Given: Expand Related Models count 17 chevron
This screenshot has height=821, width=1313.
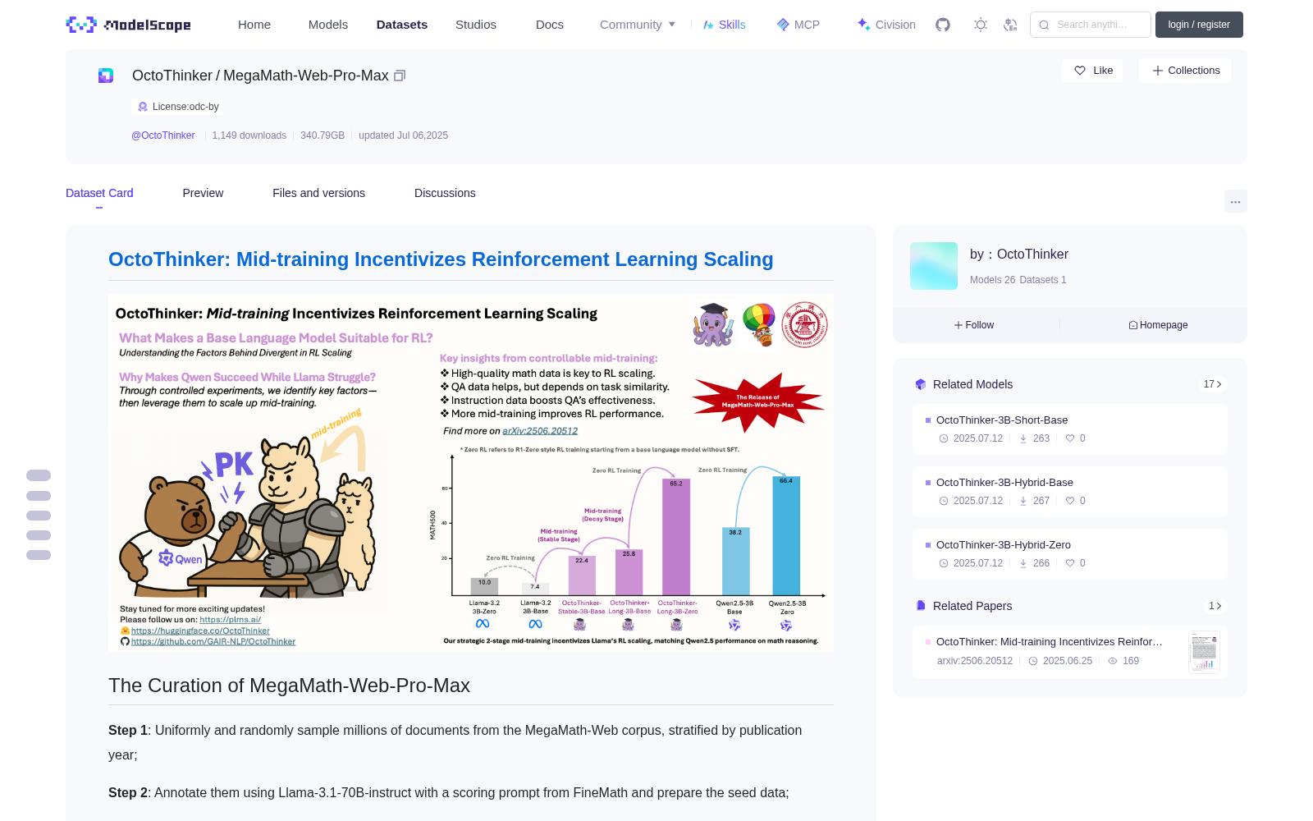Looking at the screenshot, I should [x=1213, y=384].
